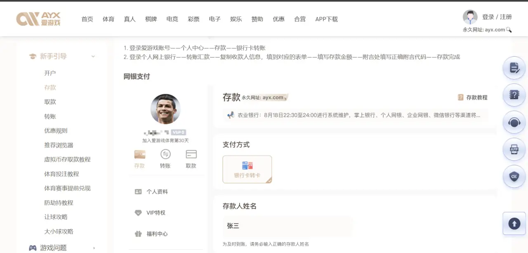
Task: Click the AYX 爱游戏 logo
Action: [x=38, y=19]
